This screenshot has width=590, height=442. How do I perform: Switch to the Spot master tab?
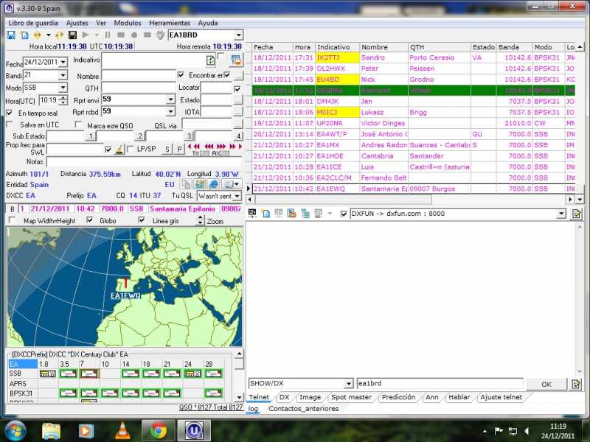tap(351, 397)
